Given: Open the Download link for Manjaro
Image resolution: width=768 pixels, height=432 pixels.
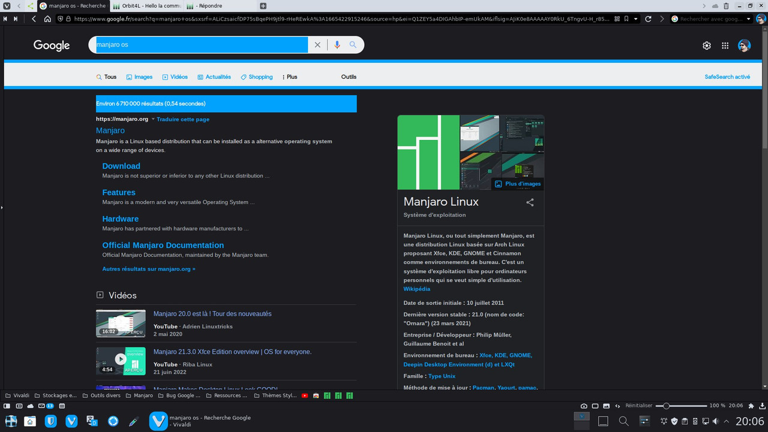Looking at the screenshot, I should [121, 166].
